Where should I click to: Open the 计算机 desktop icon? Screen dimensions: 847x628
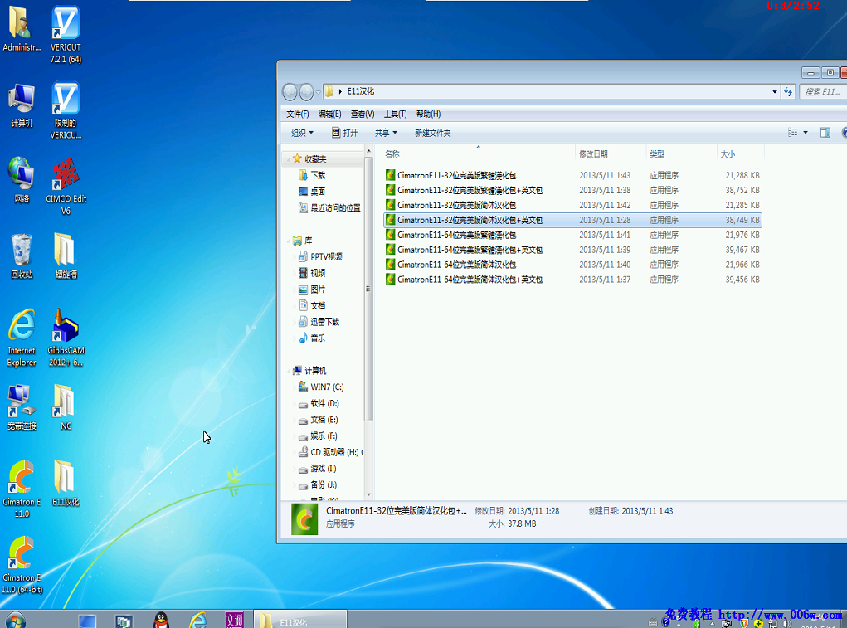click(x=22, y=106)
